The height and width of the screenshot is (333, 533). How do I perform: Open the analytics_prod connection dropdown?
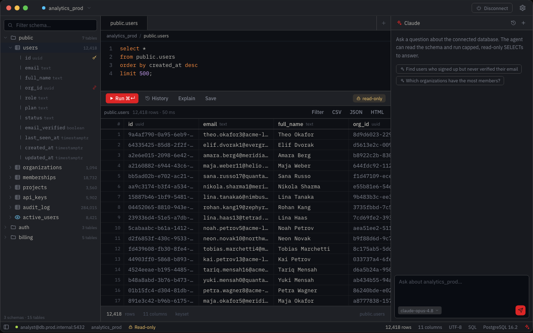click(x=67, y=8)
